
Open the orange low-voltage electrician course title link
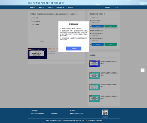[53, 49]
